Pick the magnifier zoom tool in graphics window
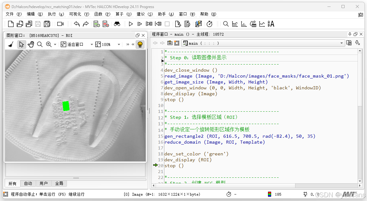 [x=40, y=44]
